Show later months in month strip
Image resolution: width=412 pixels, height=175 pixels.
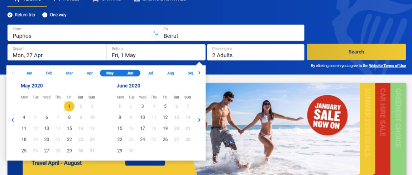pos(199,73)
